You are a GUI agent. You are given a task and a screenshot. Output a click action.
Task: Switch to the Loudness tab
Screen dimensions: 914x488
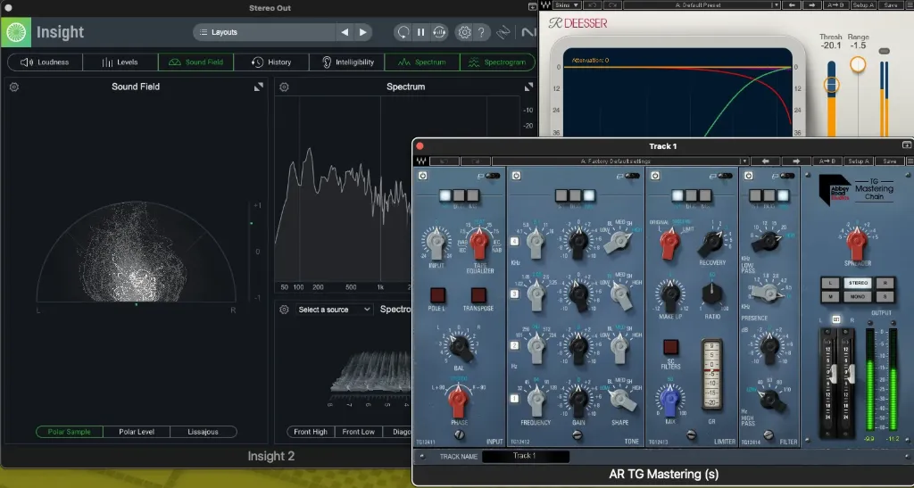coord(45,62)
